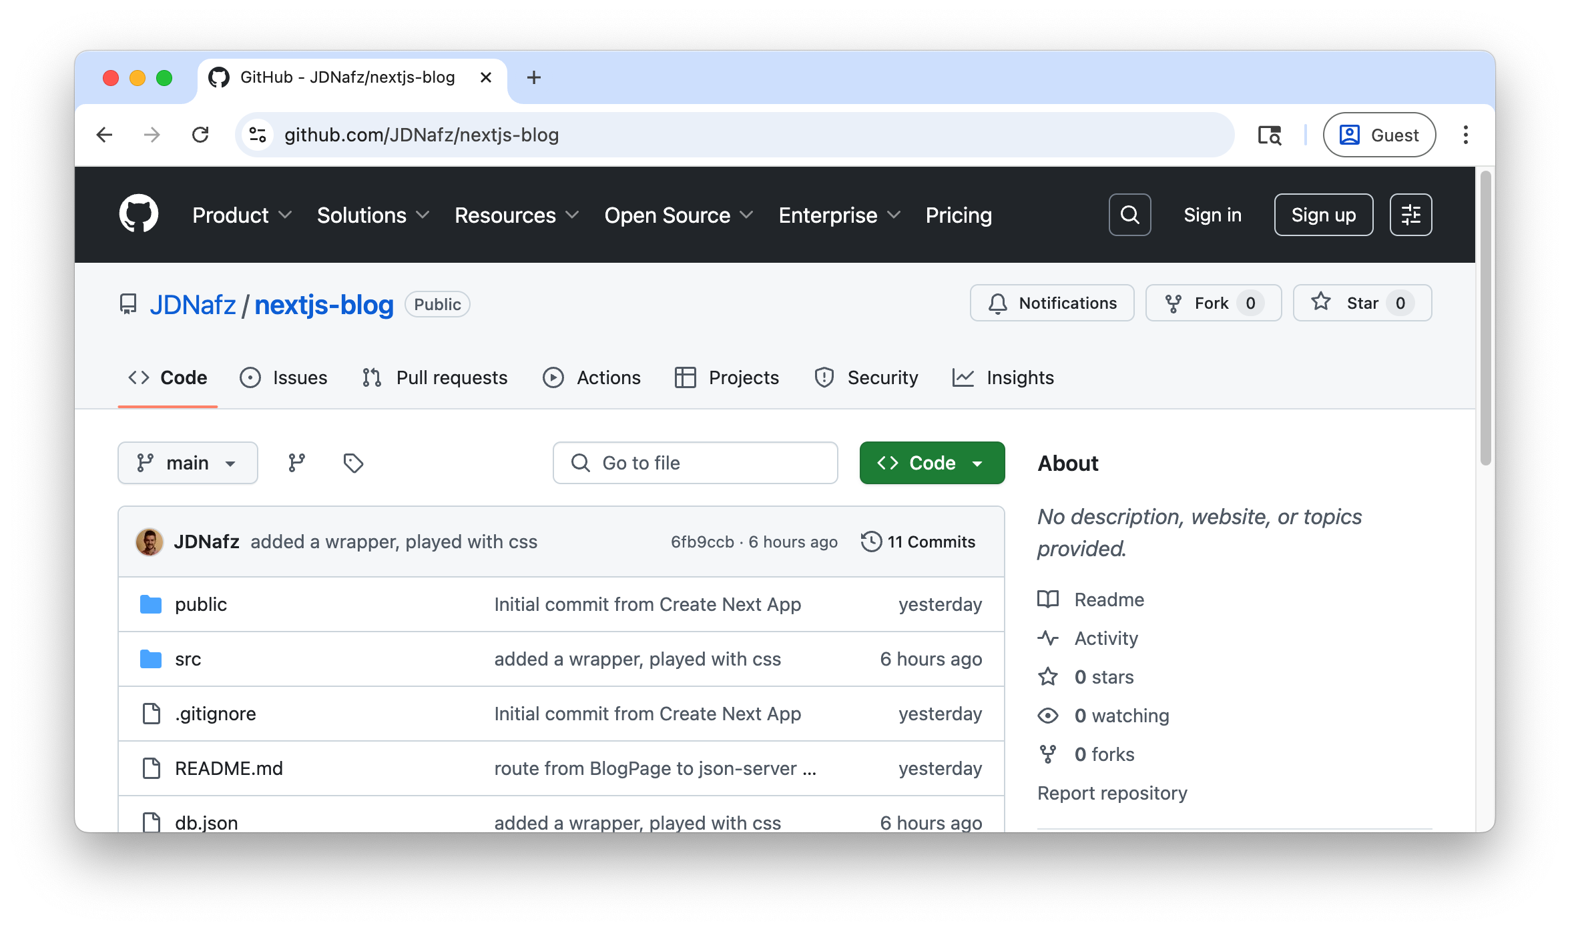This screenshot has width=1570, height=931.
Task: Click site information icon in address bar
Action: (x=258, y=135)
